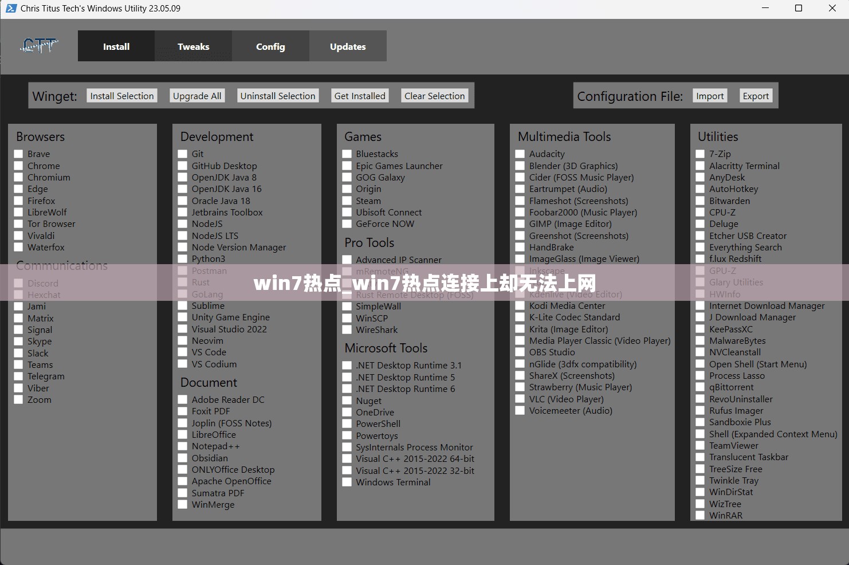Tick the Notepad++ checkbox
Image resolution: width=849 pixels, height=565 pixels.
[x=183, y=446]
